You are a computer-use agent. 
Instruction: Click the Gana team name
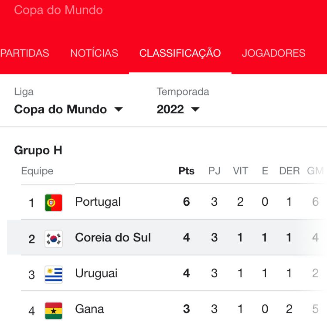(89, 309)
